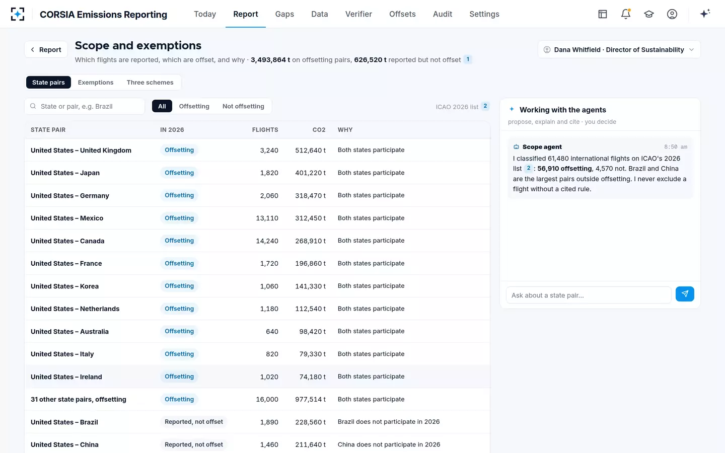The width and height of the screenshot is (725, 453).
Task: Click citation badge 2 next to ICAO 2026 list
Action: pyautogui.click(x=485, y=106)
